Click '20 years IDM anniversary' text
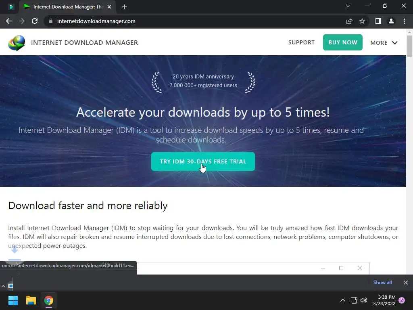The image size is (413, 310). (x=203, y=76)
